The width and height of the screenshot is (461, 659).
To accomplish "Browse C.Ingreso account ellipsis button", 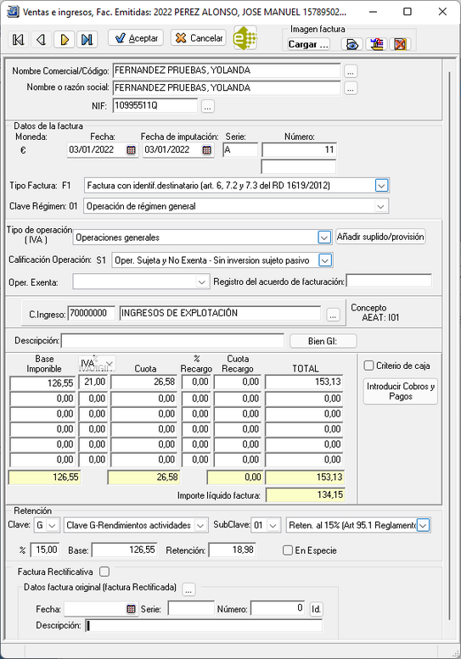I will coord(333,315).
